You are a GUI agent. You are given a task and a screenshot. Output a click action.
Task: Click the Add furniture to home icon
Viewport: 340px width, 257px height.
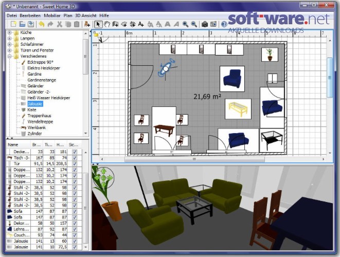(x=87, y=24)
